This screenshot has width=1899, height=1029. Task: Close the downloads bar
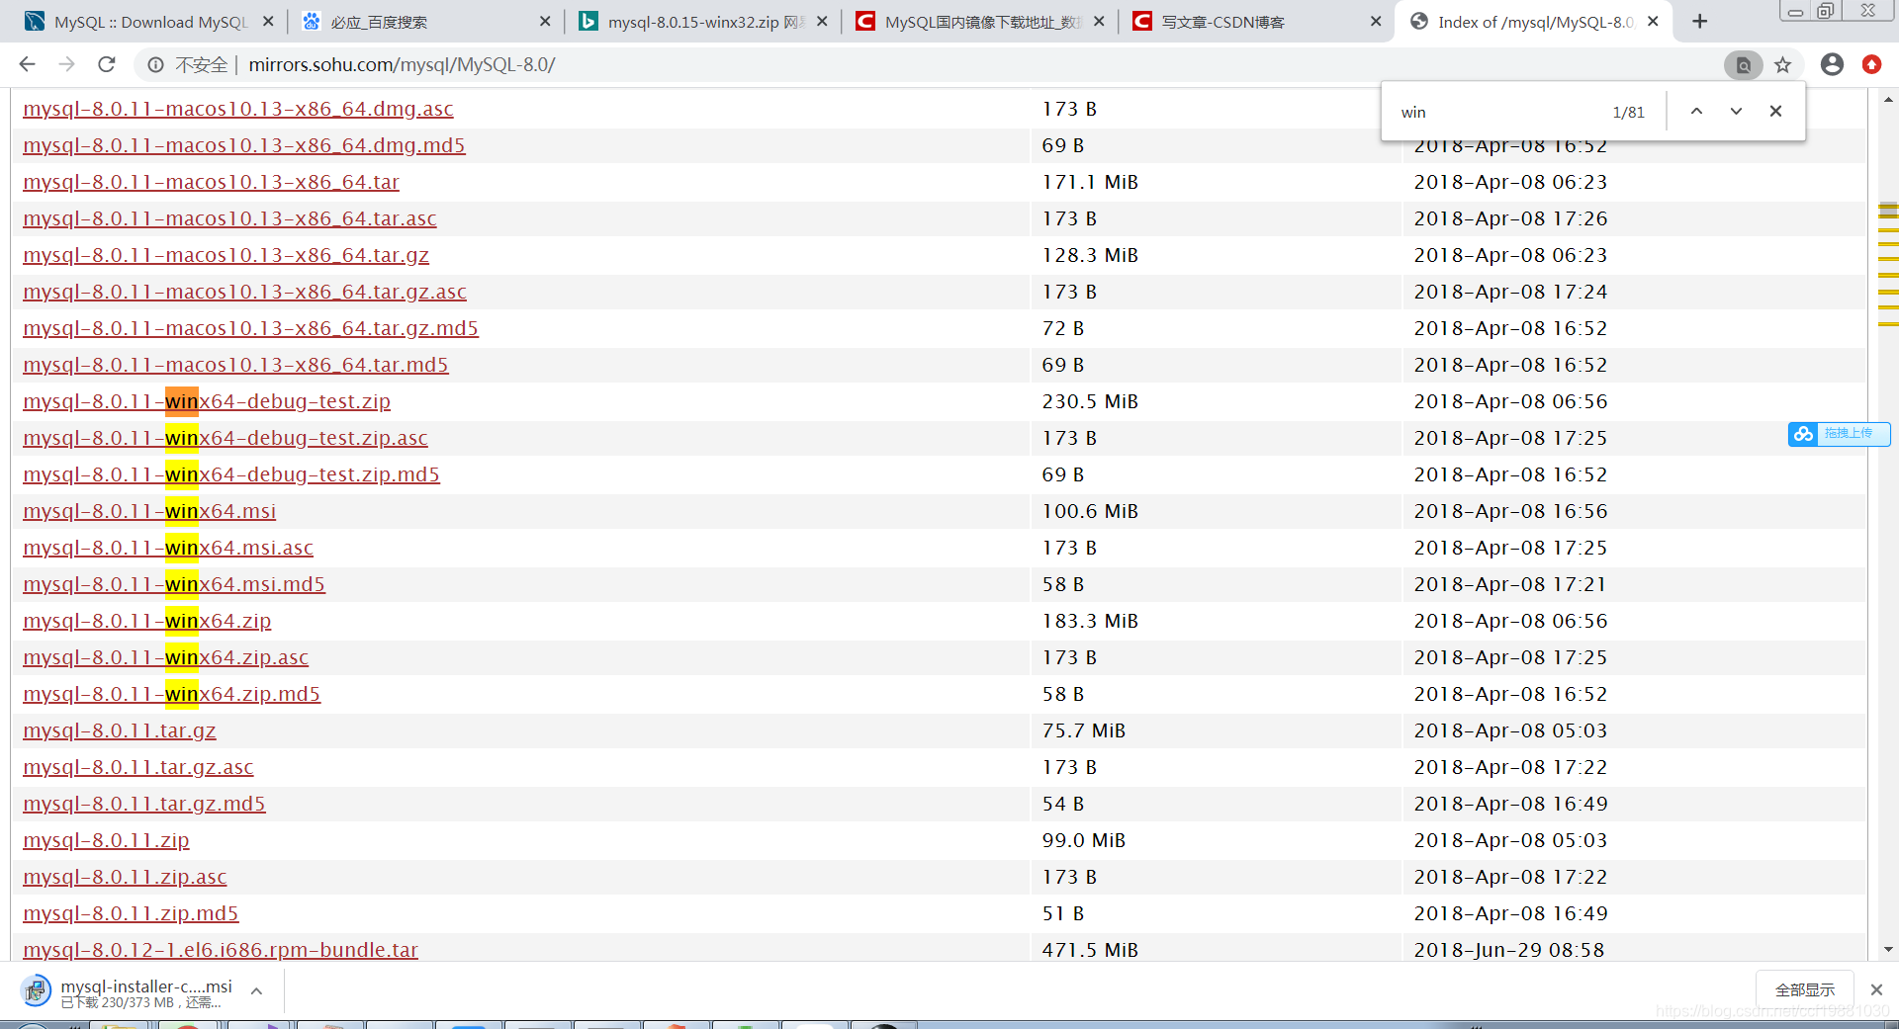point(1876,989)
